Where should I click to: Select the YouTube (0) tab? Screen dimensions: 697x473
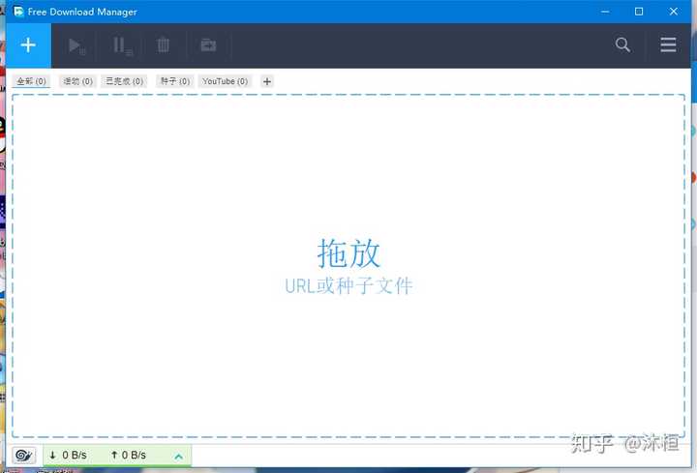coord(225,82)
